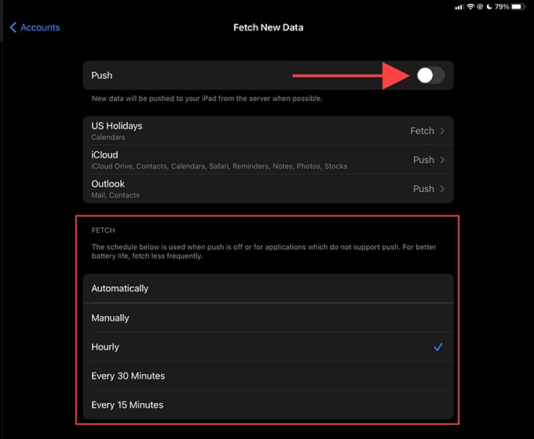This screenshot has height=439, width=534.
Task: Expand chevron on iCloud row
Action: tap(442, 160)
